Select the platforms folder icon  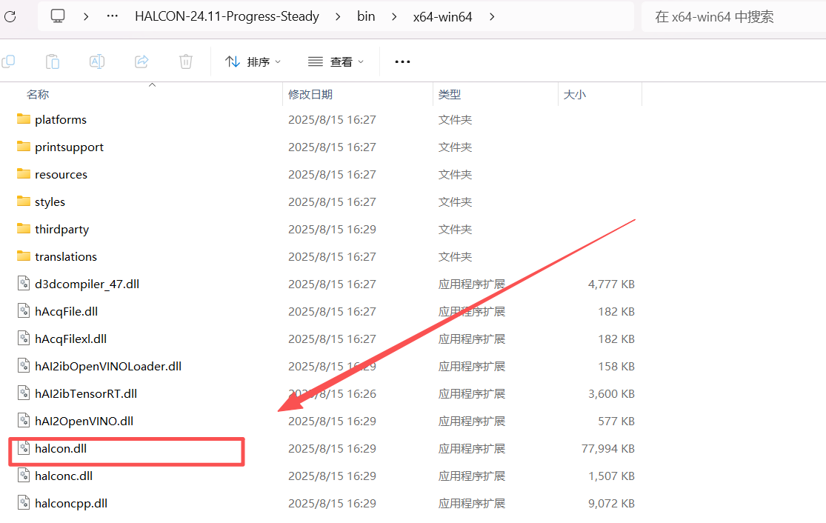[23, 119]
